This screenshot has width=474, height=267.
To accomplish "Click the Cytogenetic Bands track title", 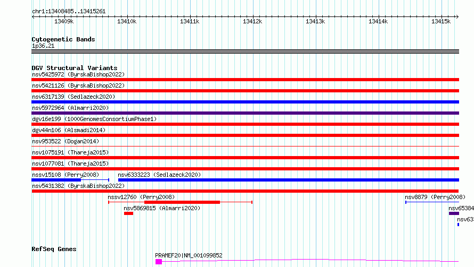I will 63,39.
